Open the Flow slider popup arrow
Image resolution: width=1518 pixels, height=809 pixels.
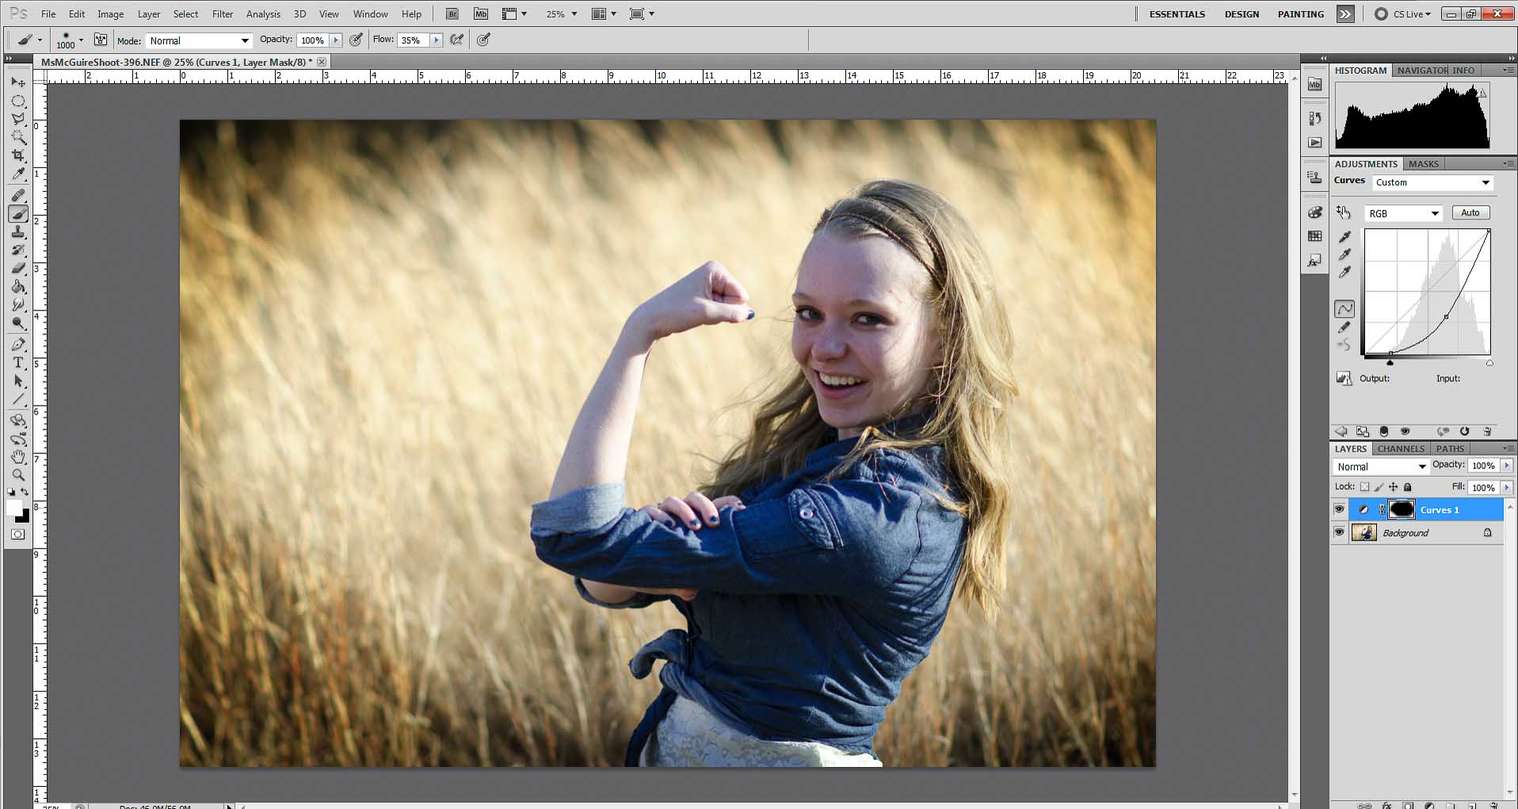coord(436,40)
